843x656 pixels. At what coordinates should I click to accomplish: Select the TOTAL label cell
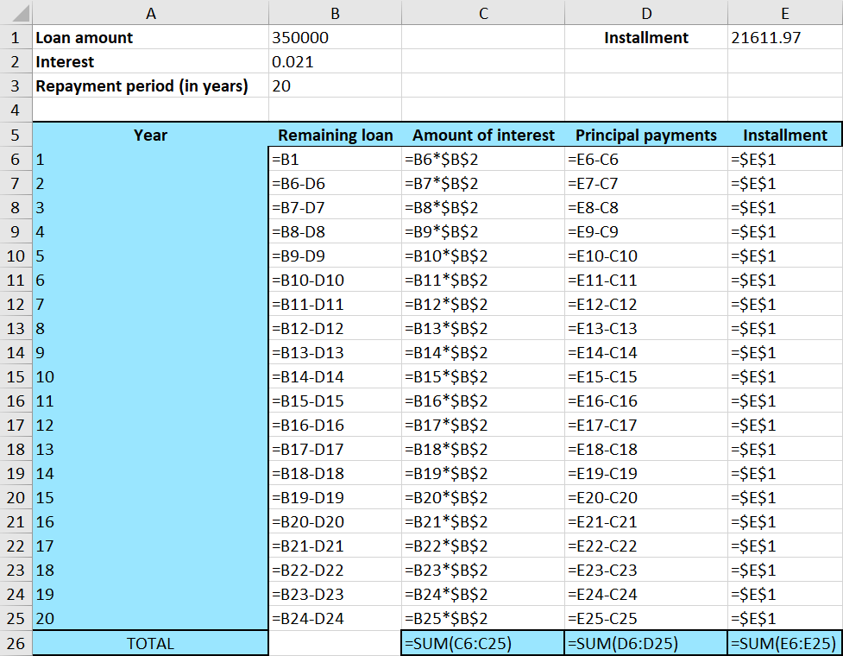pyautogui.click(x=151, y=643)
